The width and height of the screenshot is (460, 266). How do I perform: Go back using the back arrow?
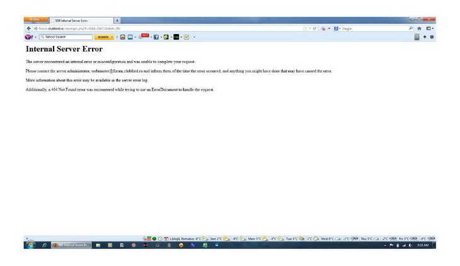point(29,28)
